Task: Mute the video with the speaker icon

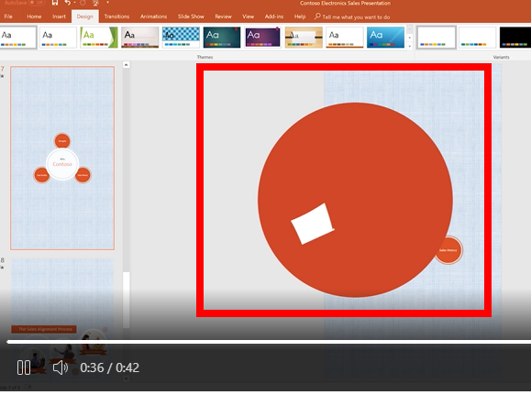Action: click(x=61, y=368)
